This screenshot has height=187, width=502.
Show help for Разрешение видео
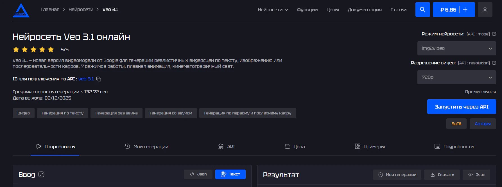494,63
